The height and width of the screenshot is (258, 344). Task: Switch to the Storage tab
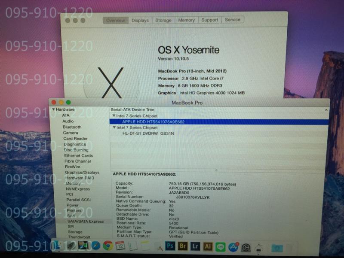click(163, 20)
